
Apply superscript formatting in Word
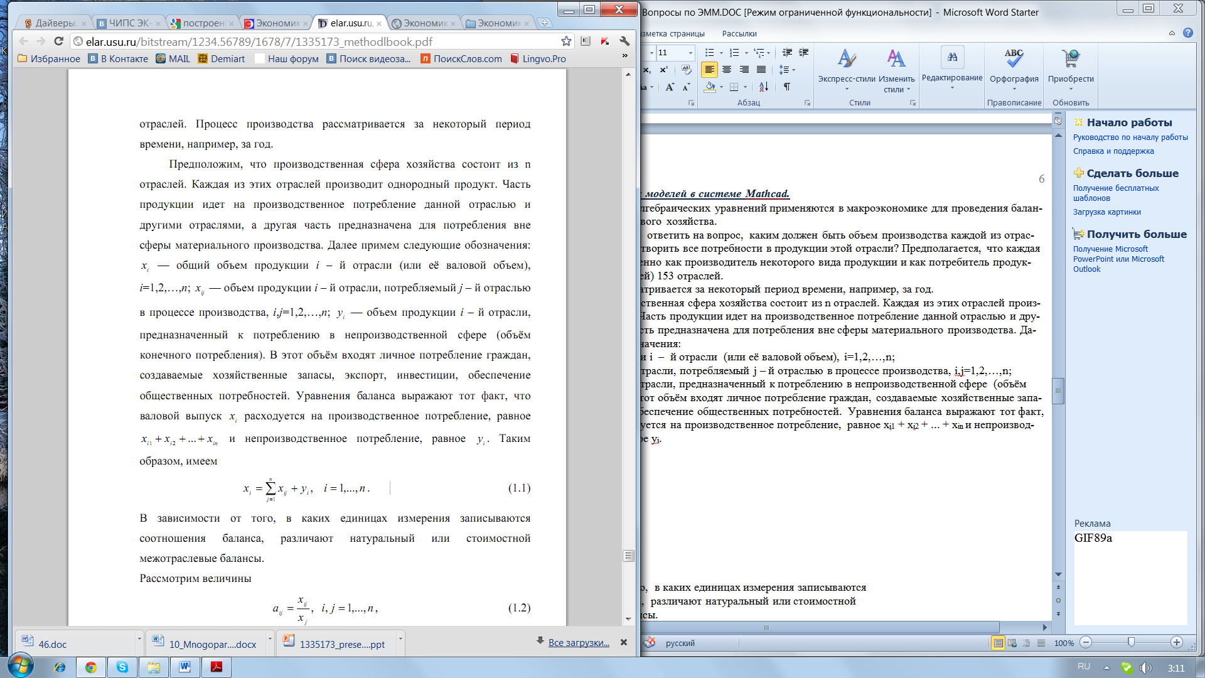pyautogui.click(x=663, y=70)
